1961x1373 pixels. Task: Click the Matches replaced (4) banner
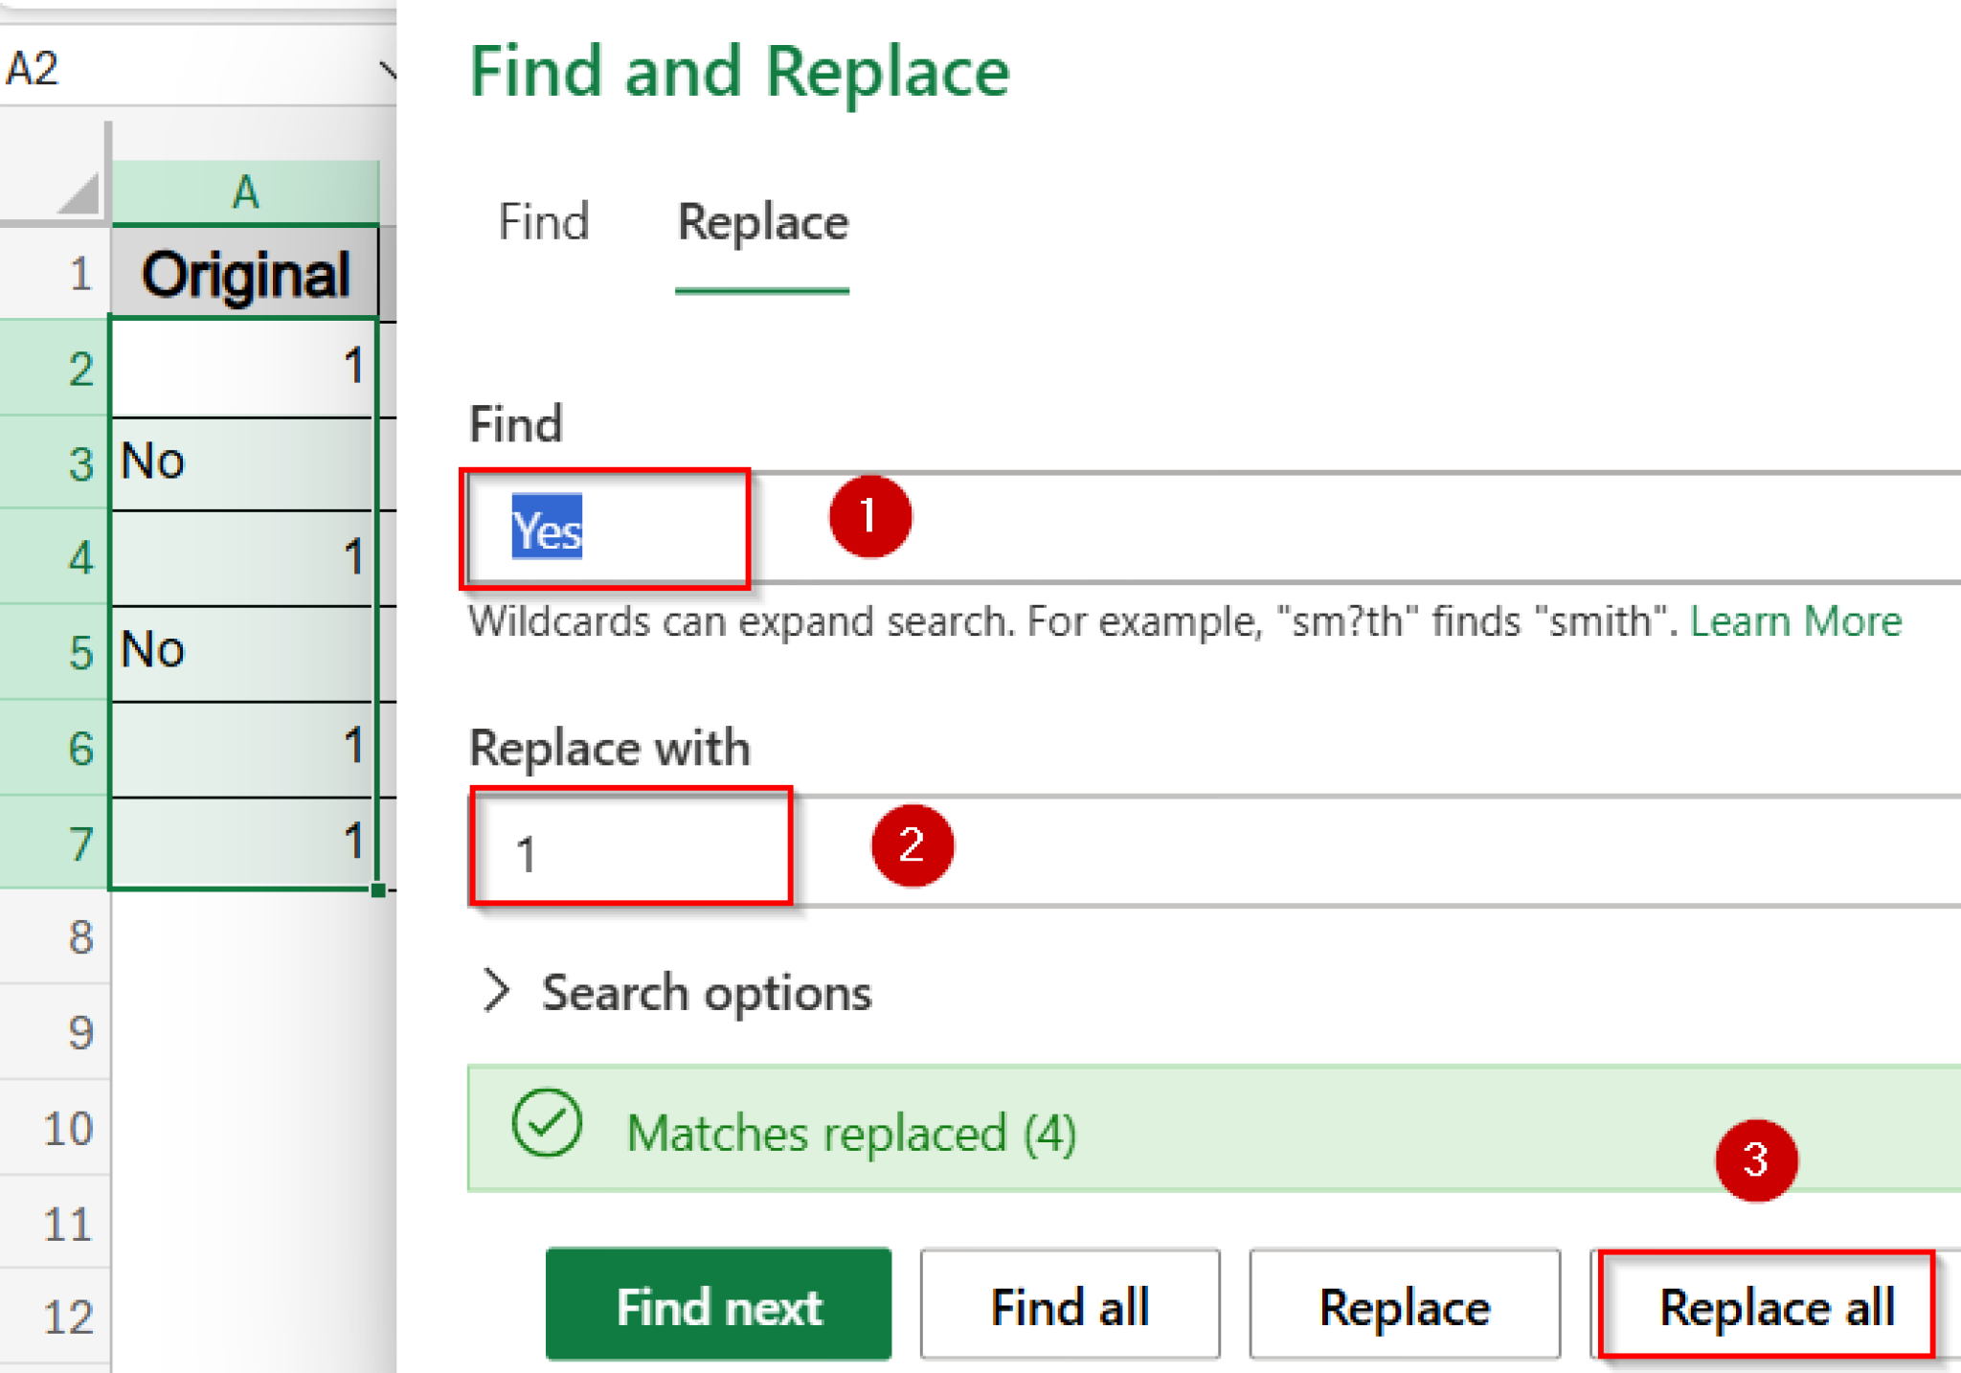pos(852,1132)
